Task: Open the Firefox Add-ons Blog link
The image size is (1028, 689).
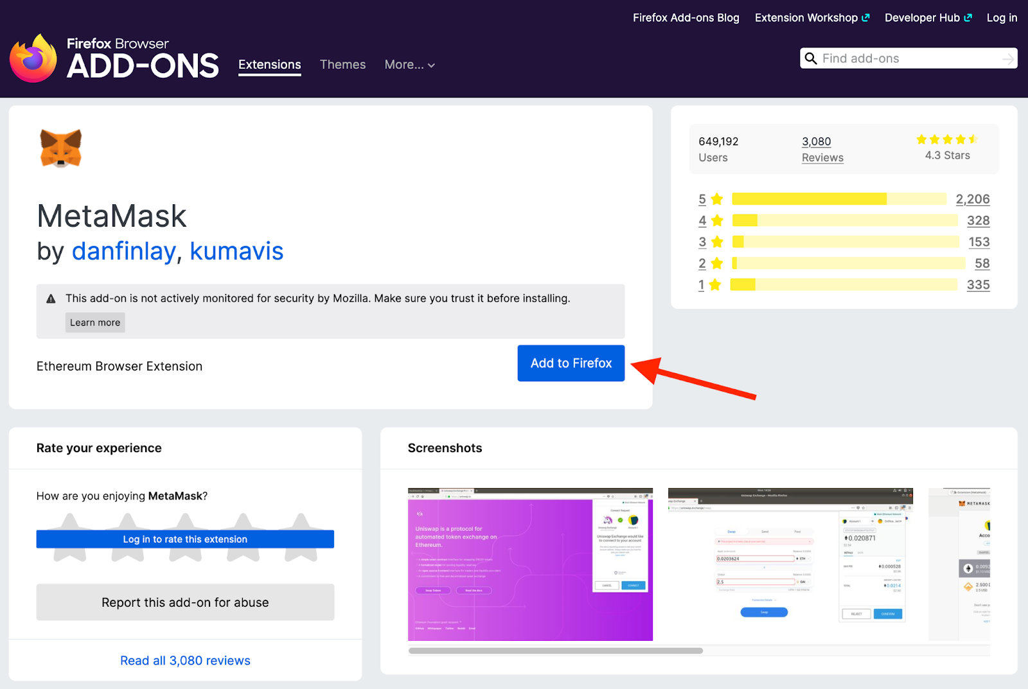Action: point(686,18)
